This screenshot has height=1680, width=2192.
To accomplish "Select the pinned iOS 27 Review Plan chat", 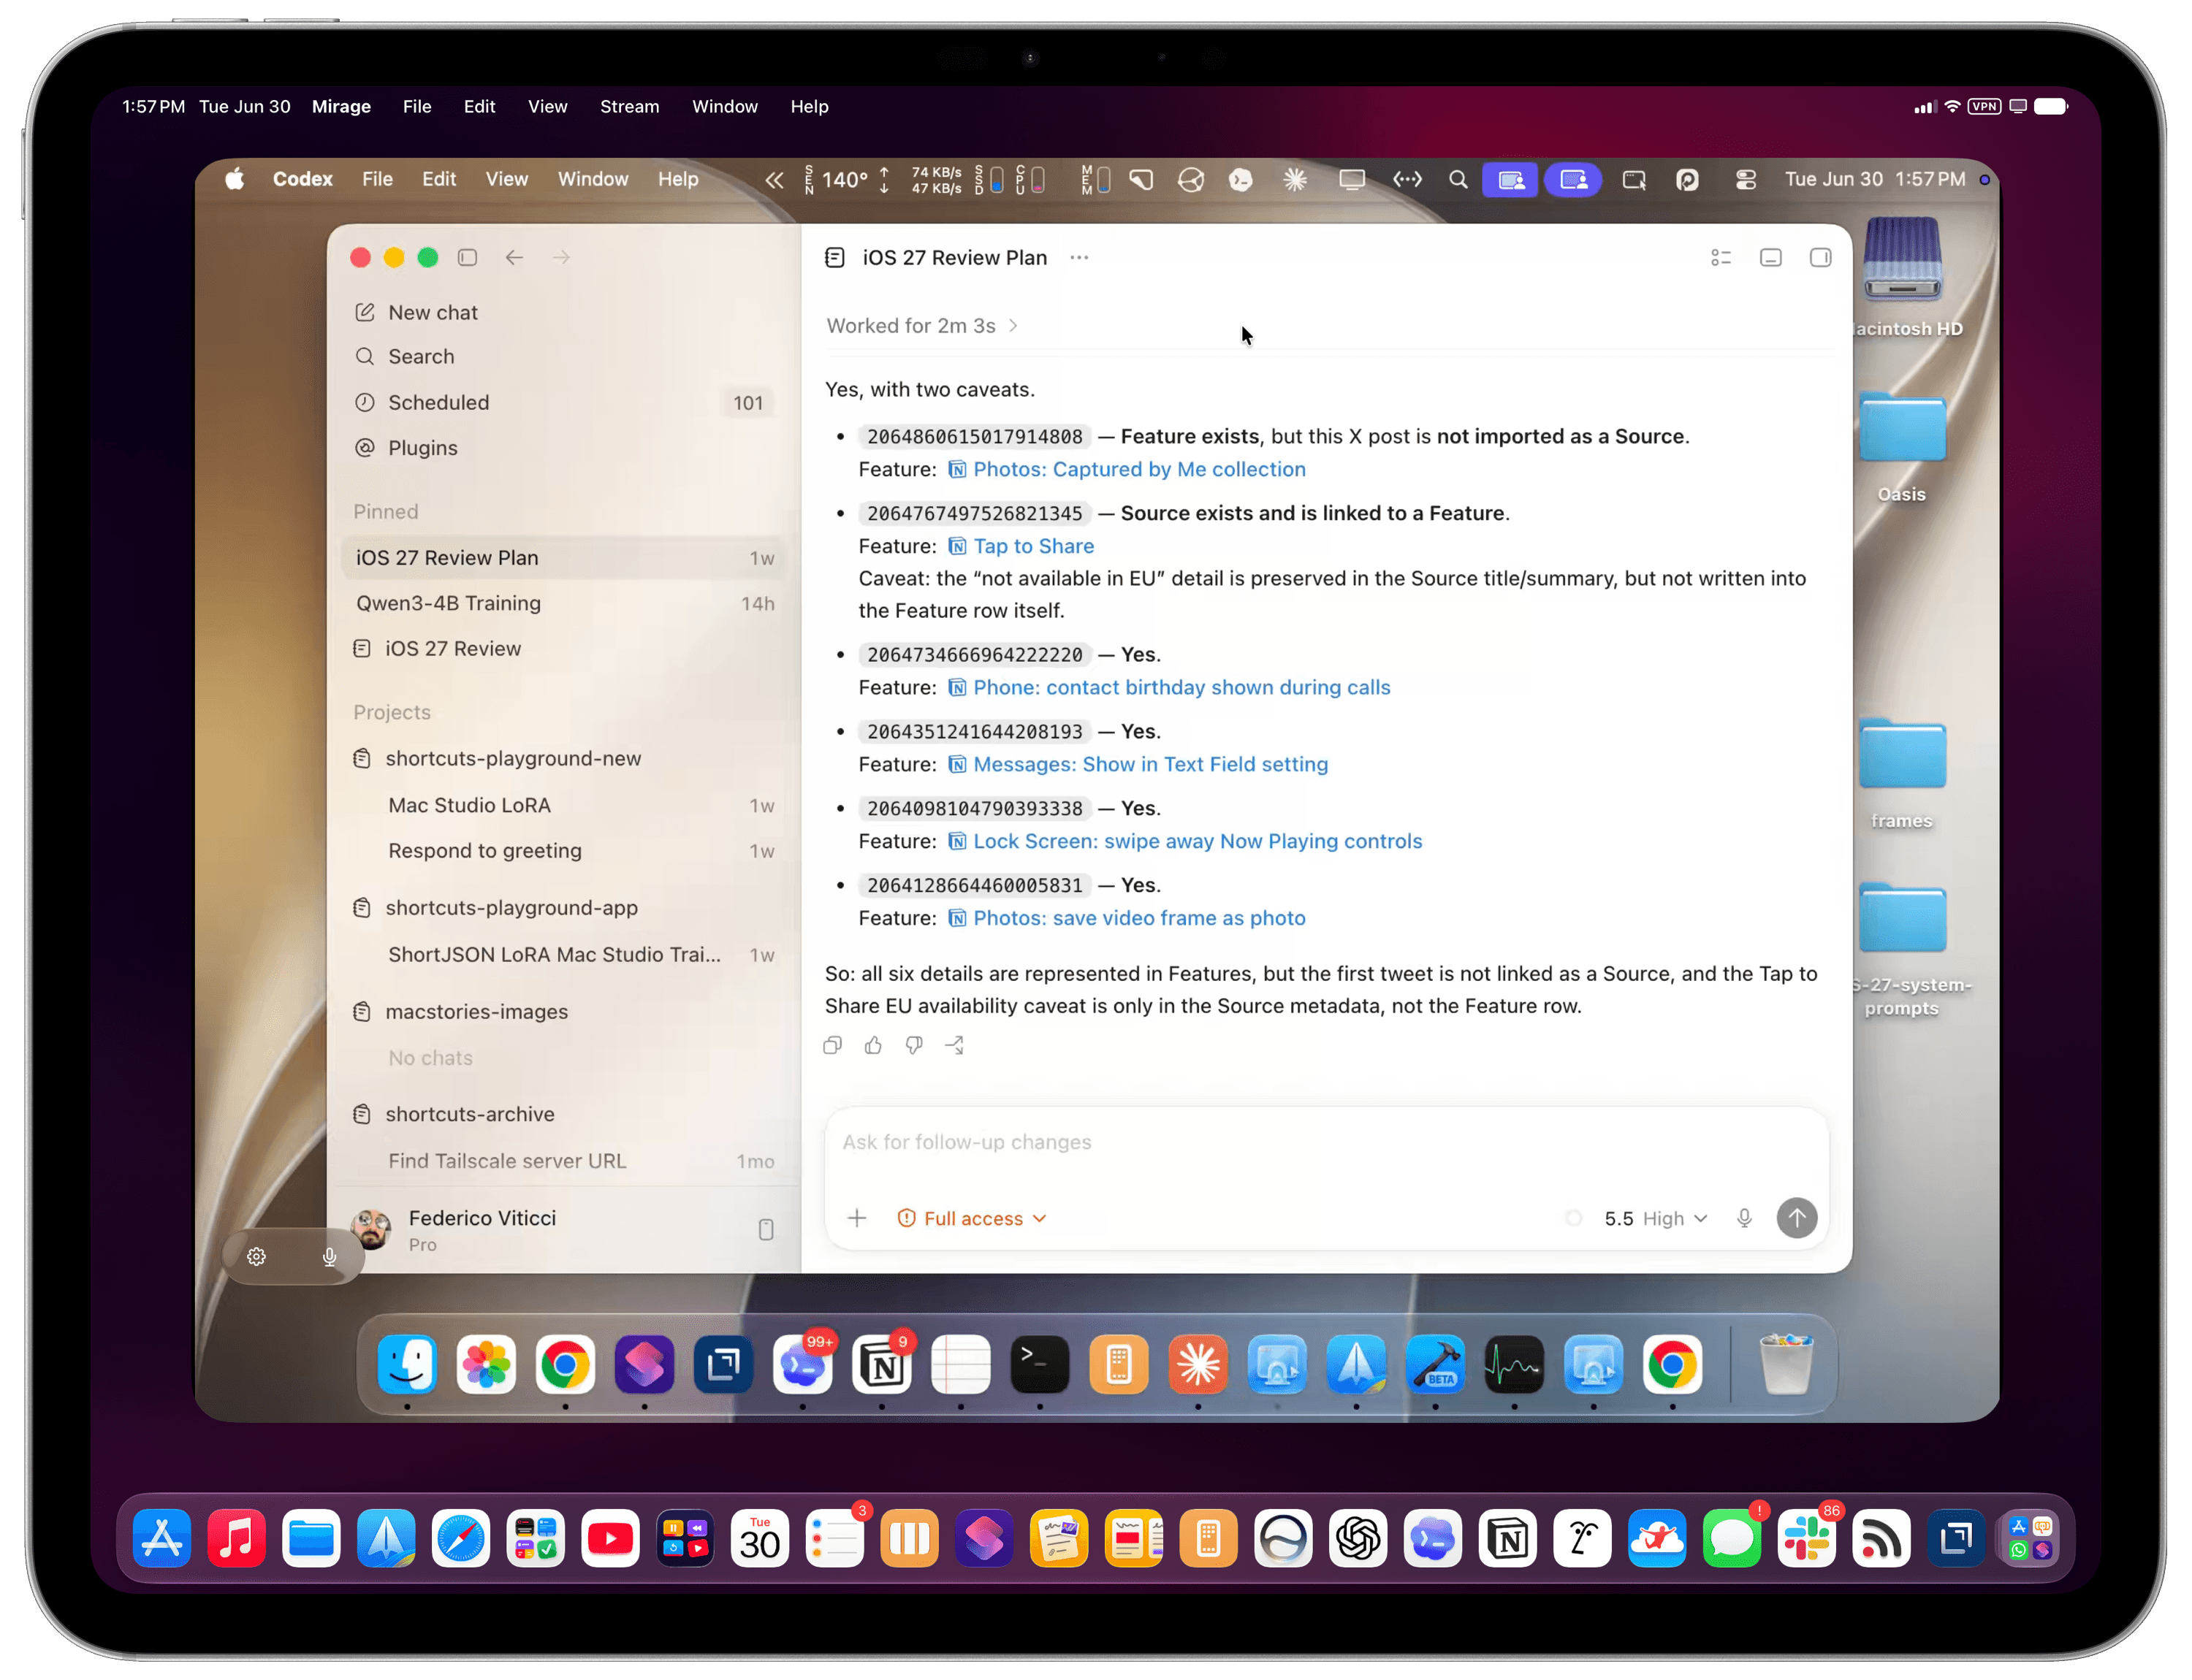I will [563, 558].
